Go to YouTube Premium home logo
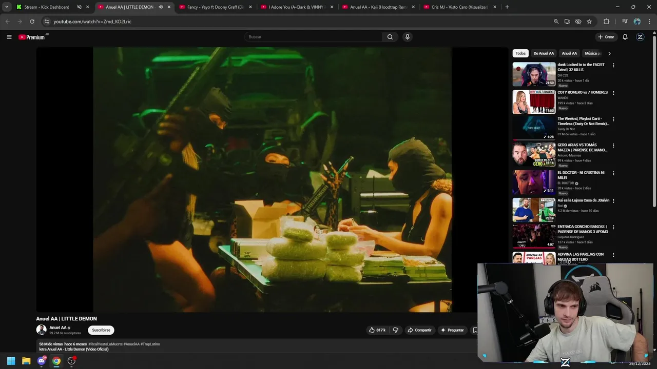Screen dimensions: 657x369 click(32, 37)
